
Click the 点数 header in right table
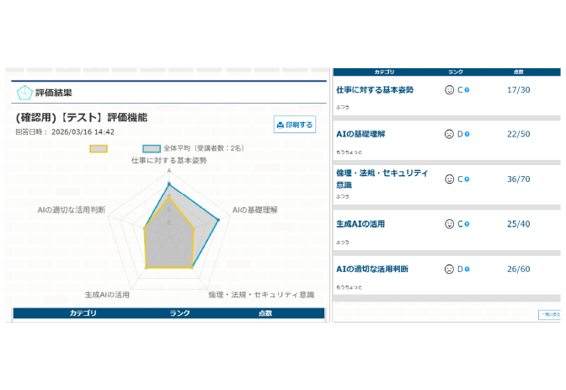click(x=518, y=72)
